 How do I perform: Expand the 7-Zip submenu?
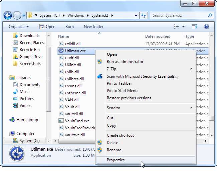click(x=191, y=69)
